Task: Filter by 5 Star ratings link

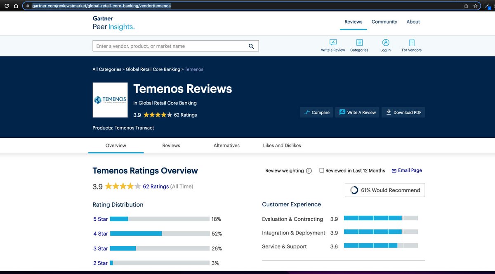Action: coord(101,219)
